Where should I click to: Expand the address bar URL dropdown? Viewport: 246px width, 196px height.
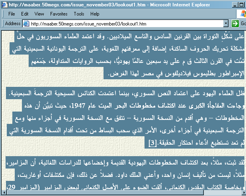click(x=226, y=24)
